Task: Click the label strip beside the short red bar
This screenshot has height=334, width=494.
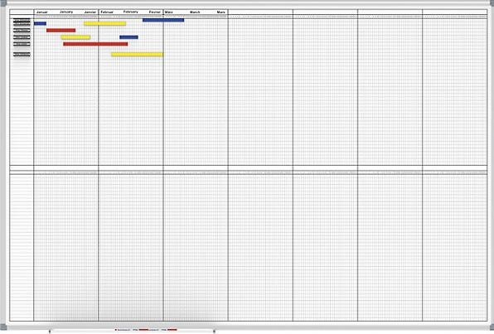Action: [22, 30]
